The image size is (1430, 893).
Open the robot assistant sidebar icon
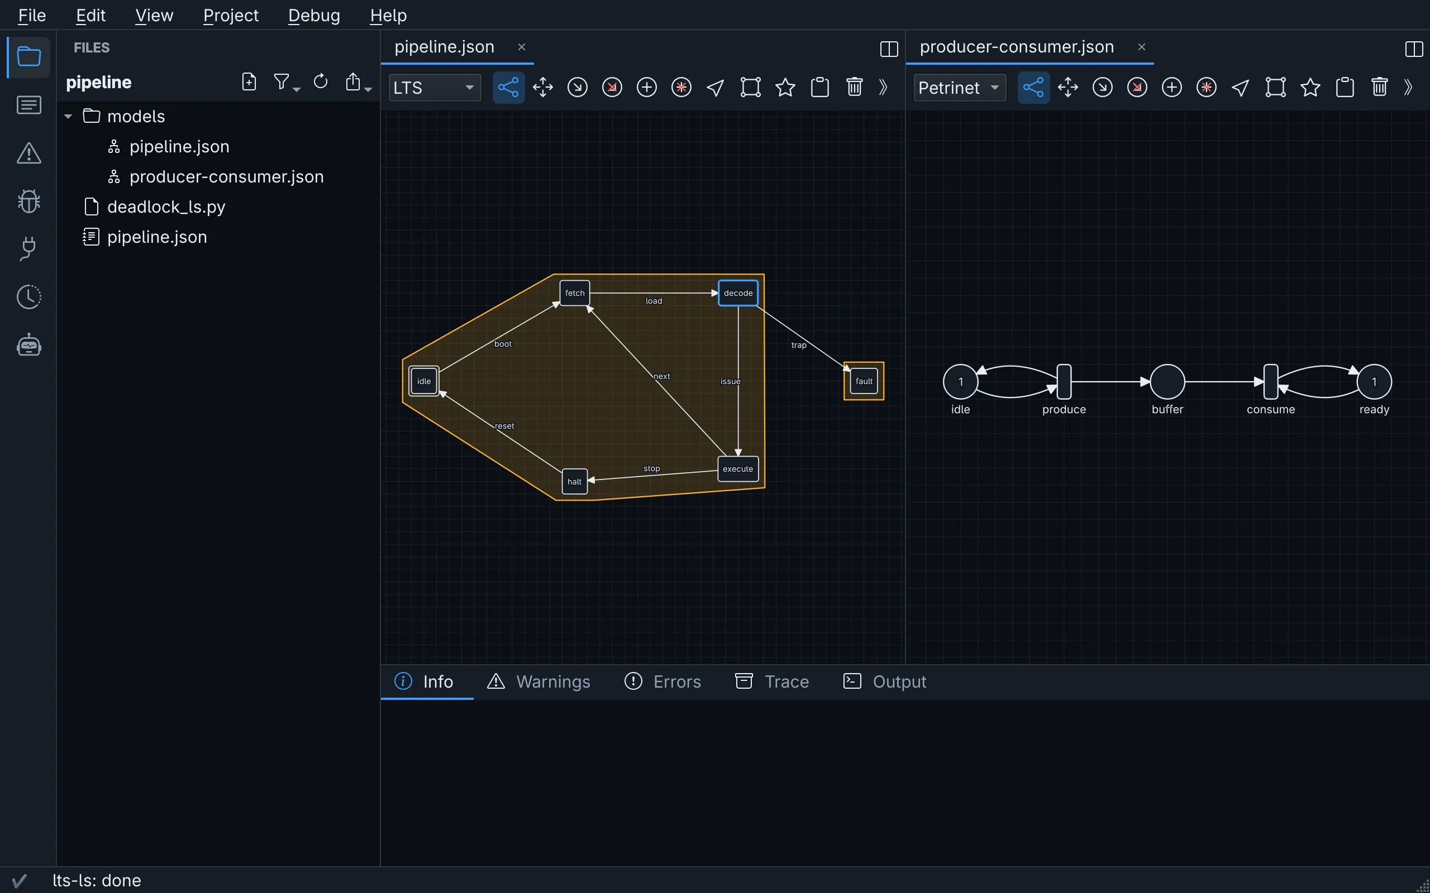tap(28, 344)
